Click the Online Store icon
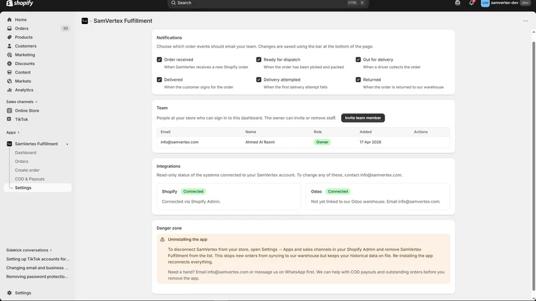This screenshot has width=536, height=301. coord(9,110)
